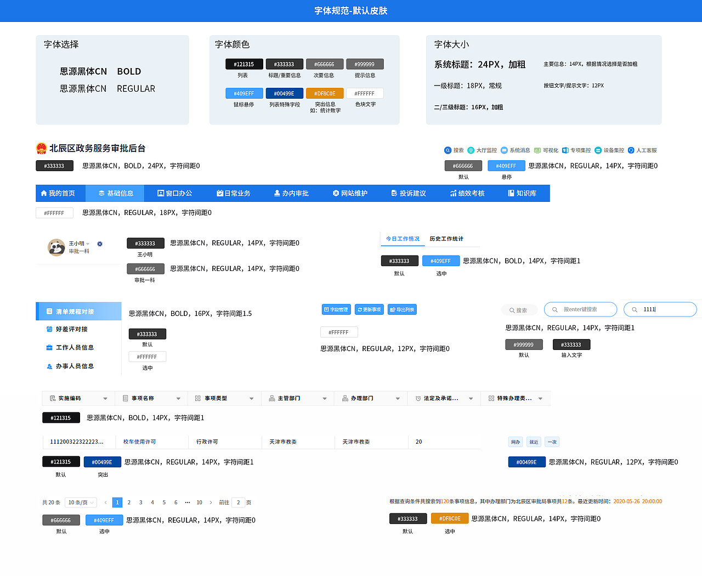Open 绩效考核 in the navigation bar

(x=467, y=193)
